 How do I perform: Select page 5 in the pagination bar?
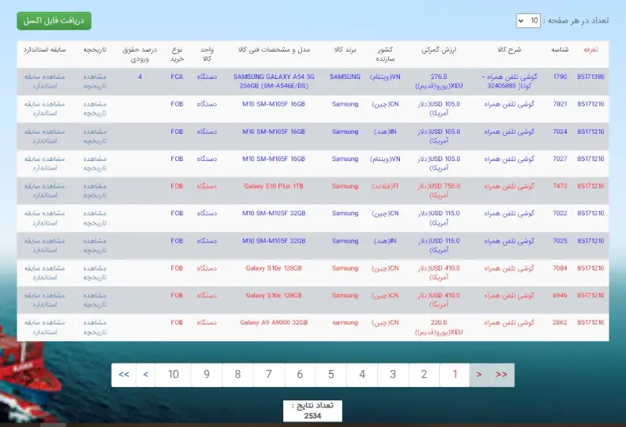331,375
